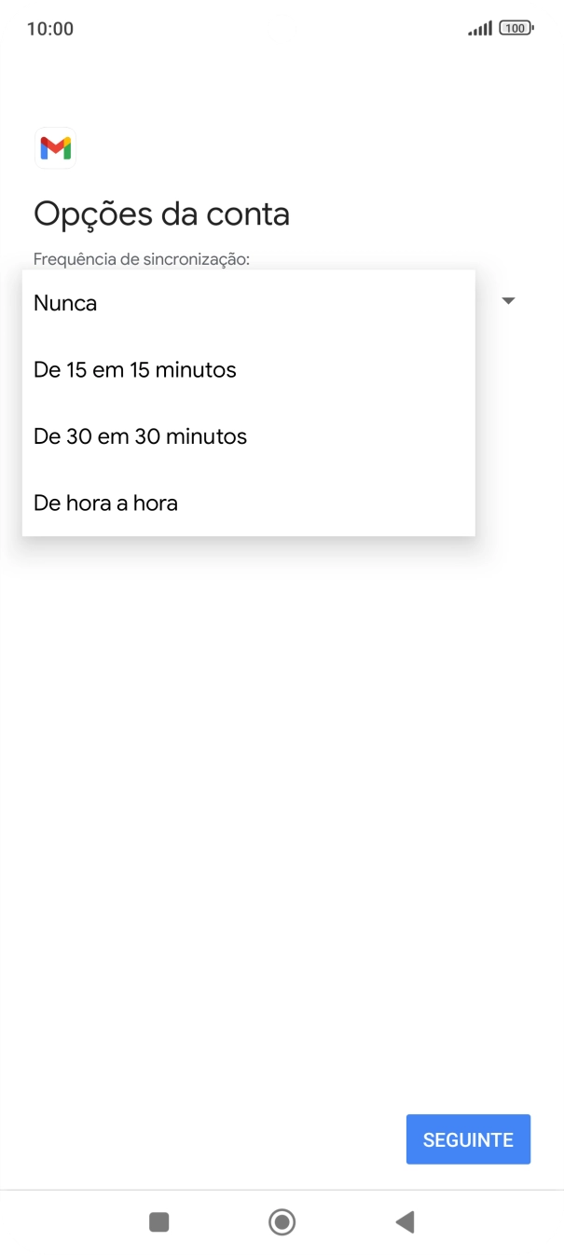Select the Nunca sync option

click(x=64, y=302)
